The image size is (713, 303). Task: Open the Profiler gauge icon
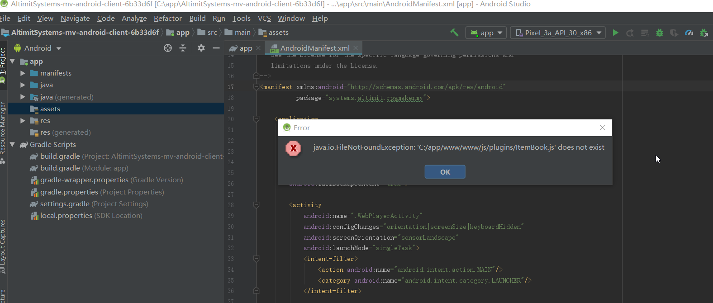[689, 33]
